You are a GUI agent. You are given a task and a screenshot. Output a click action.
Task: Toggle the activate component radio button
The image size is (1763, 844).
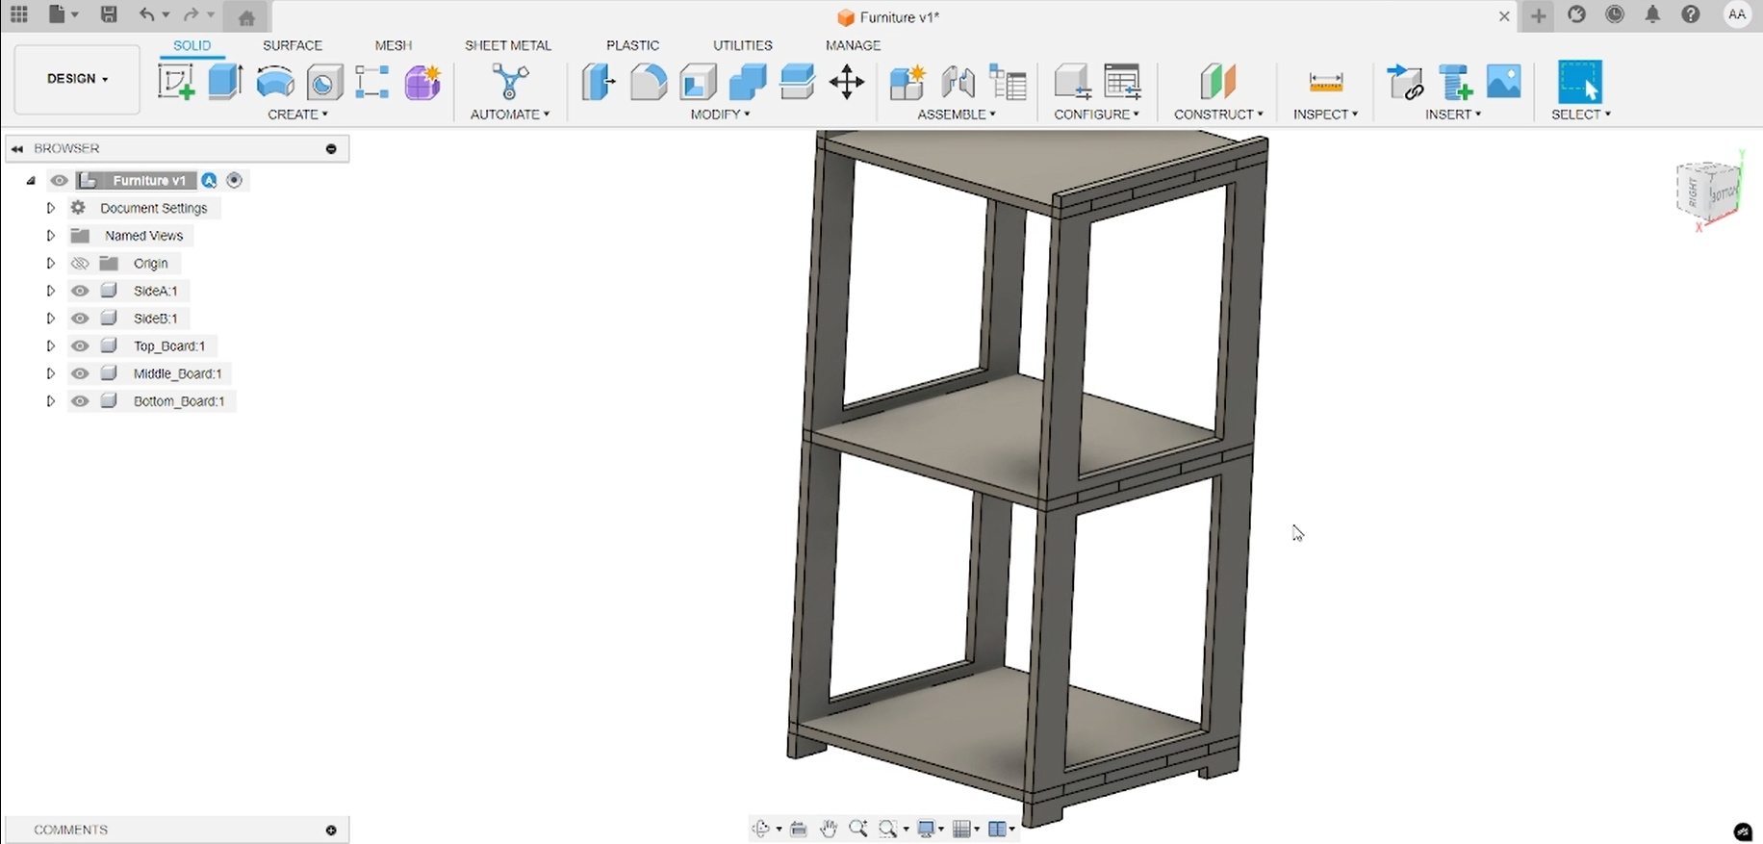coord(234,181)
